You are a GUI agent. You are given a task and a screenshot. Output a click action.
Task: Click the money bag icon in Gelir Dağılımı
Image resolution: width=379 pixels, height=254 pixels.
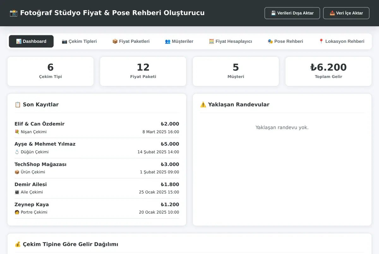[18, 244]
